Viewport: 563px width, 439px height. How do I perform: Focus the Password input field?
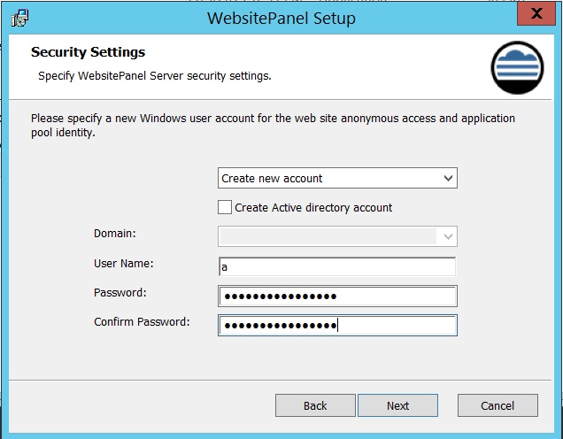coord(337,297)
